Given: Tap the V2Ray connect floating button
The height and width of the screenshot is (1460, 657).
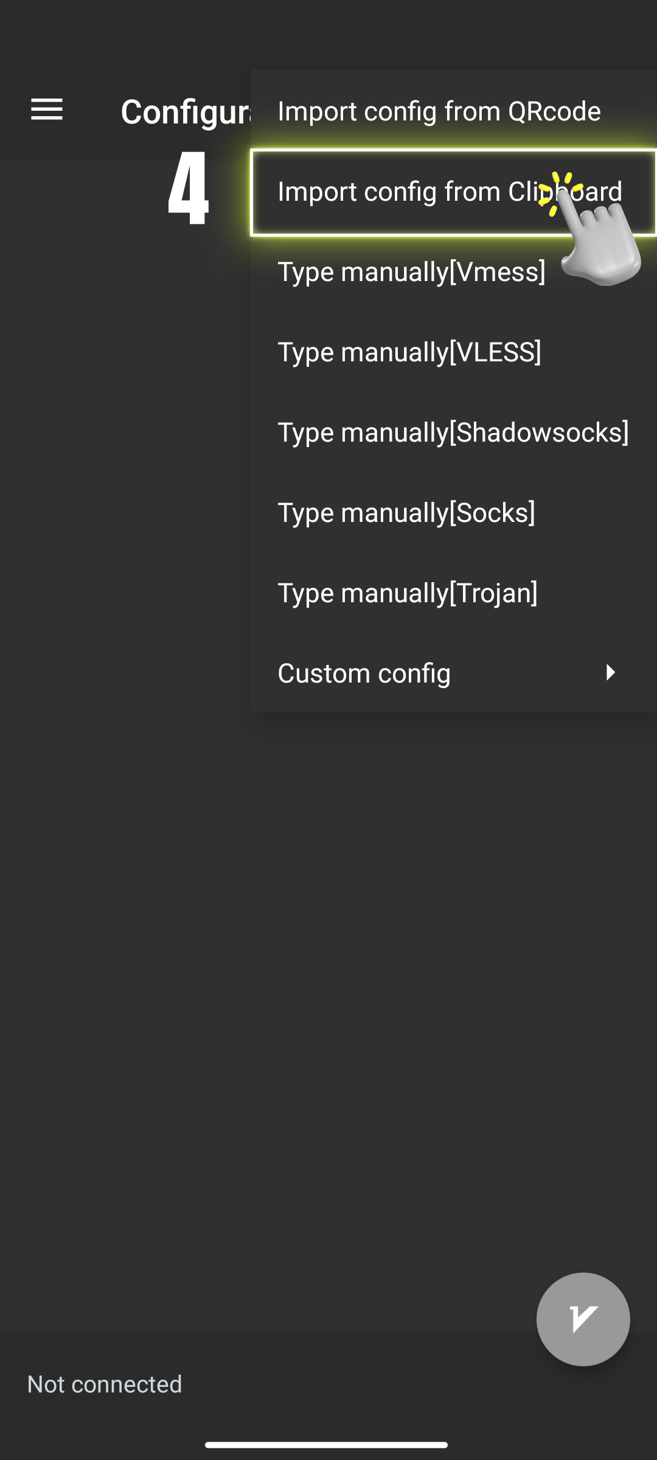Looking at the screenshot, I should click(x=583, y=1319).
